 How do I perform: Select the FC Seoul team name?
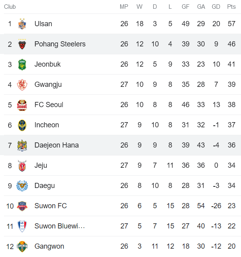click(49, 105)
